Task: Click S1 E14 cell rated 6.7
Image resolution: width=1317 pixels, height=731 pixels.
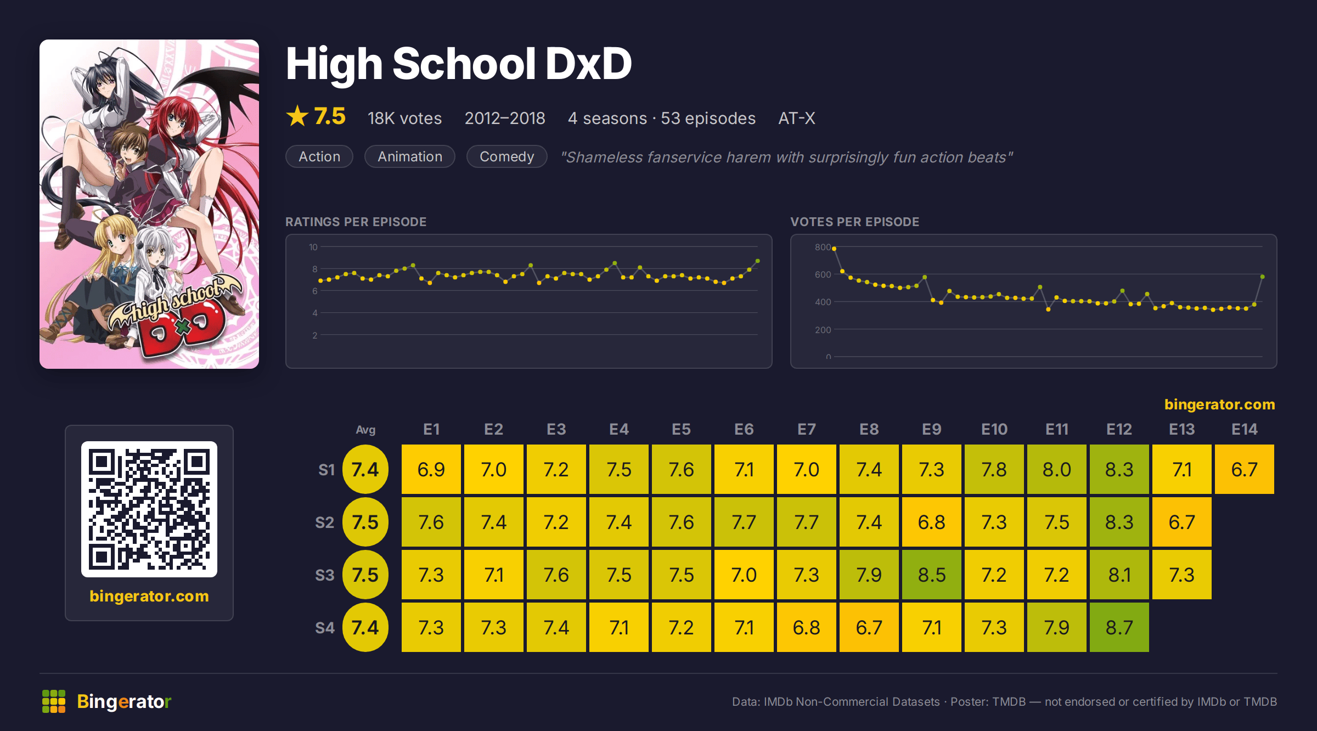Action: tap(1245, 469)
